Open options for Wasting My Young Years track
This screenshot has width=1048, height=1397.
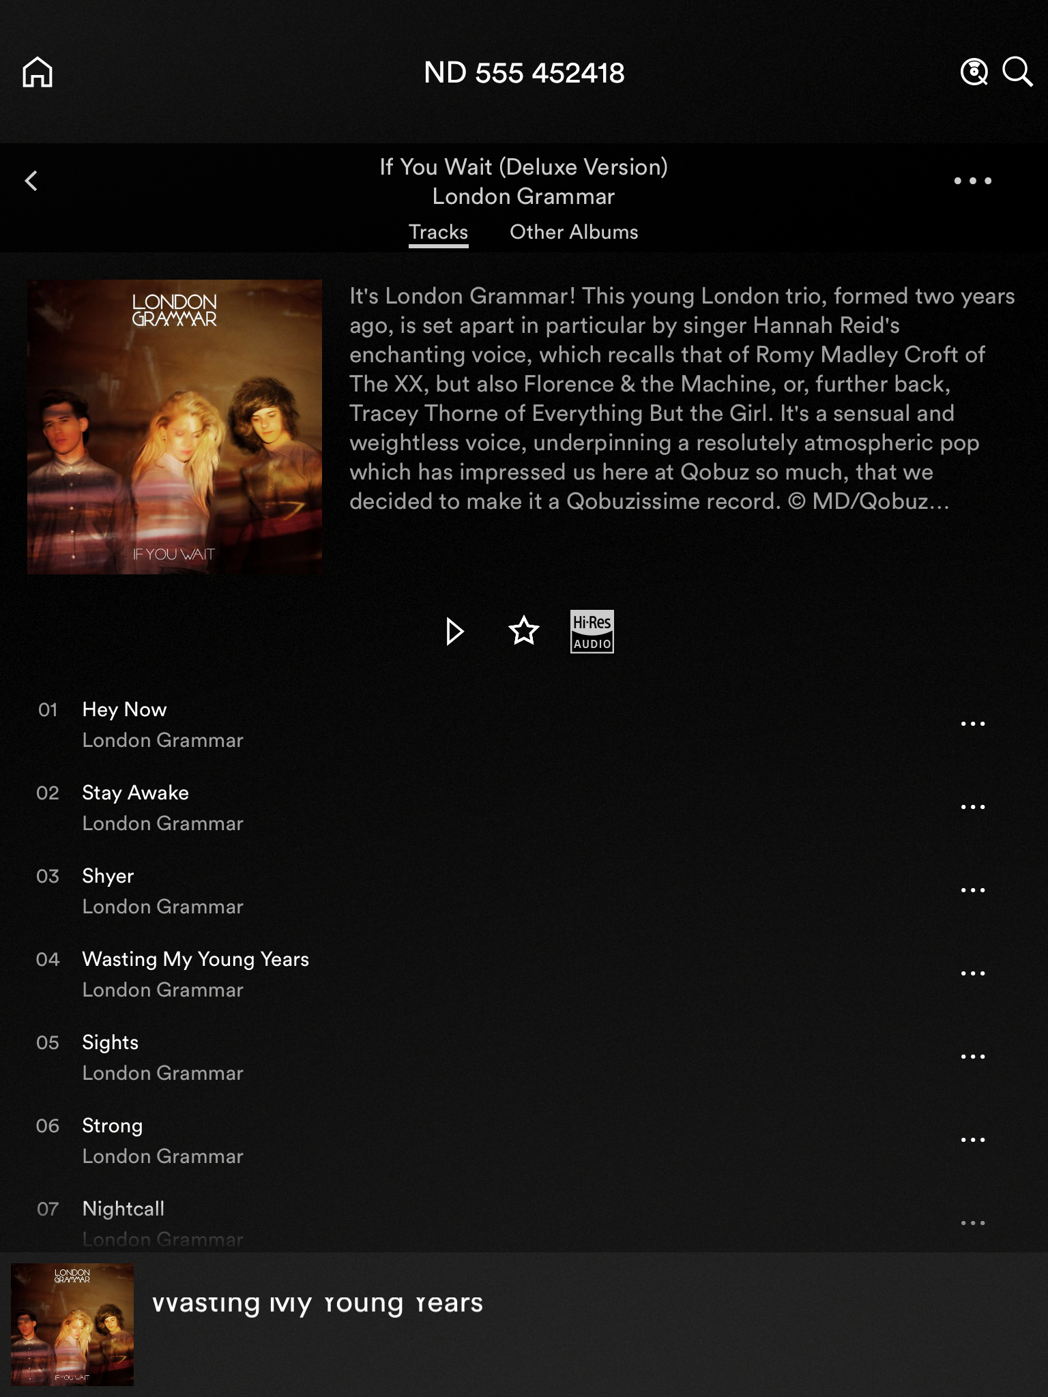[x=973, y=973]
